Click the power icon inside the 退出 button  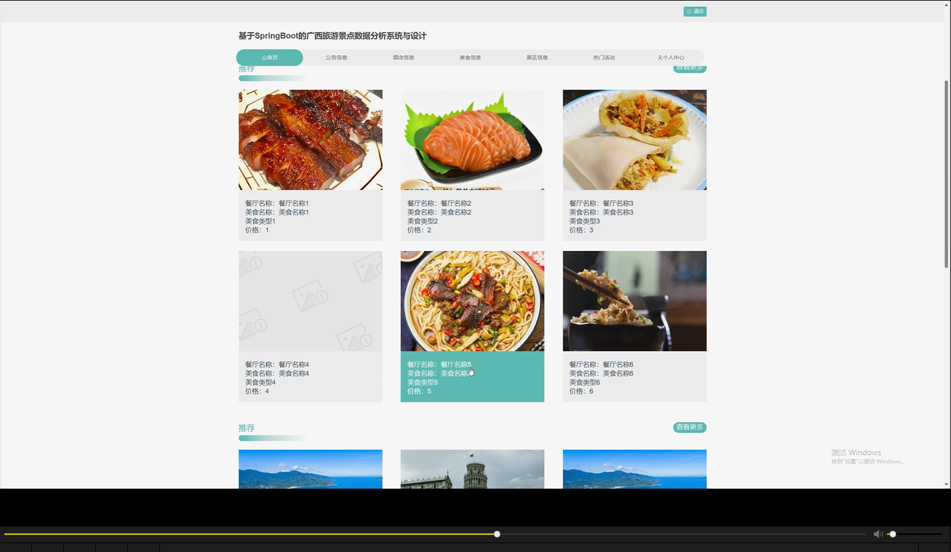coord(689,11)
